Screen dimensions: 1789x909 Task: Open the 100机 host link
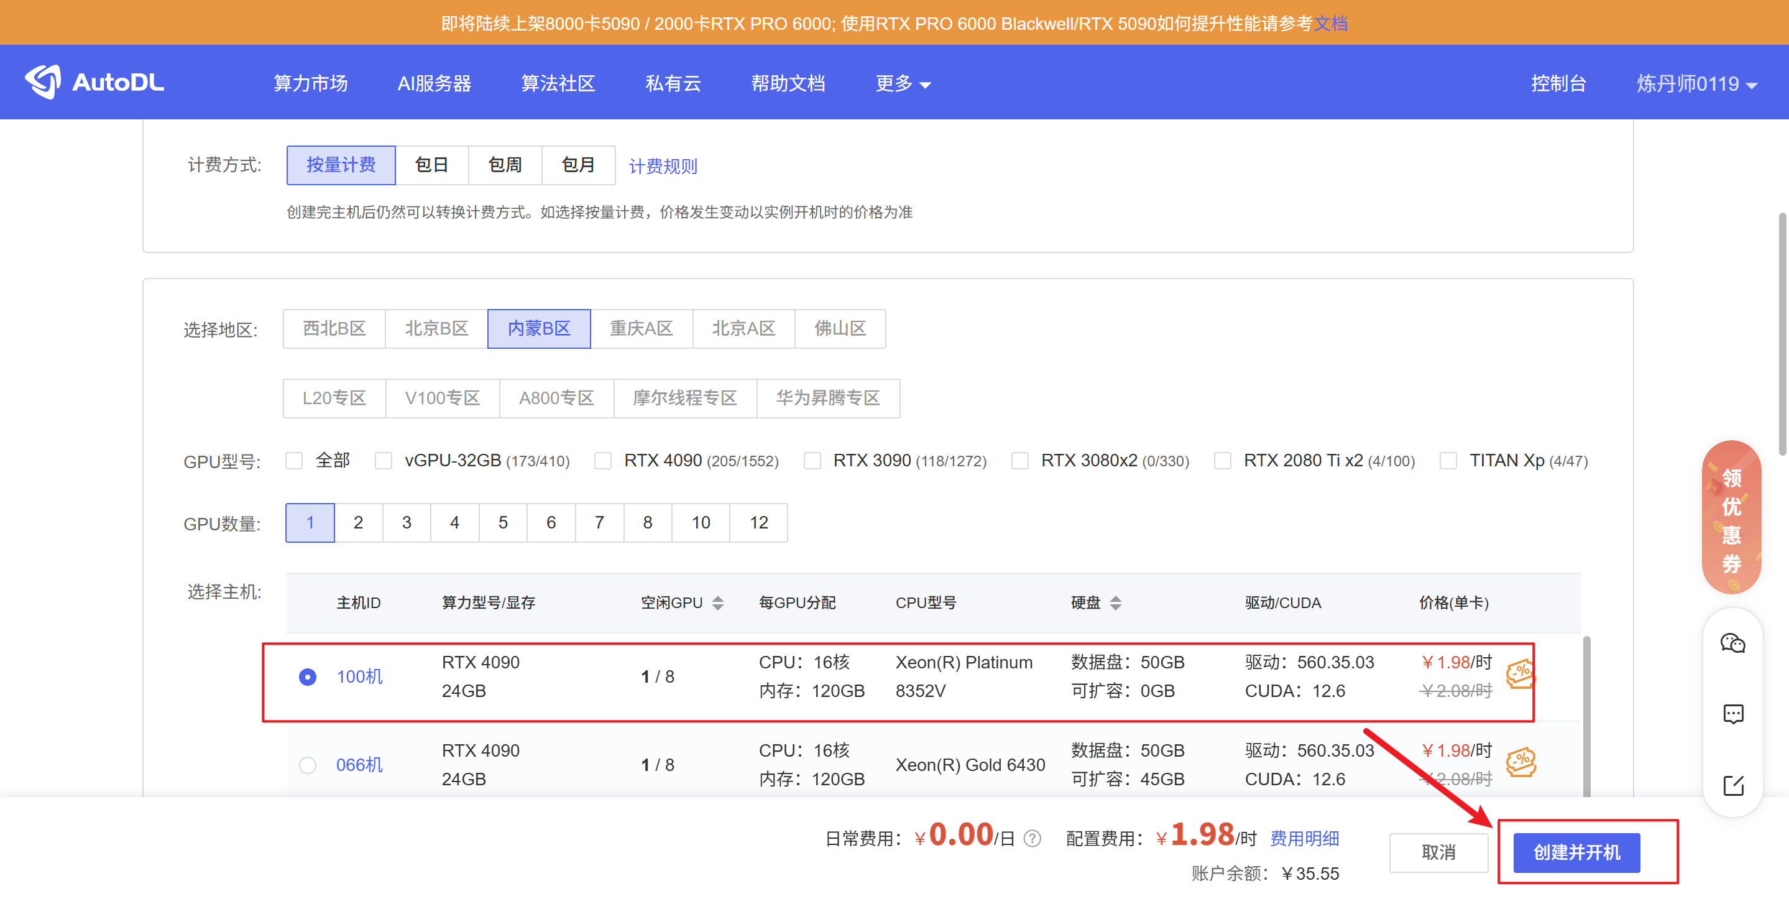coord(359,677)
